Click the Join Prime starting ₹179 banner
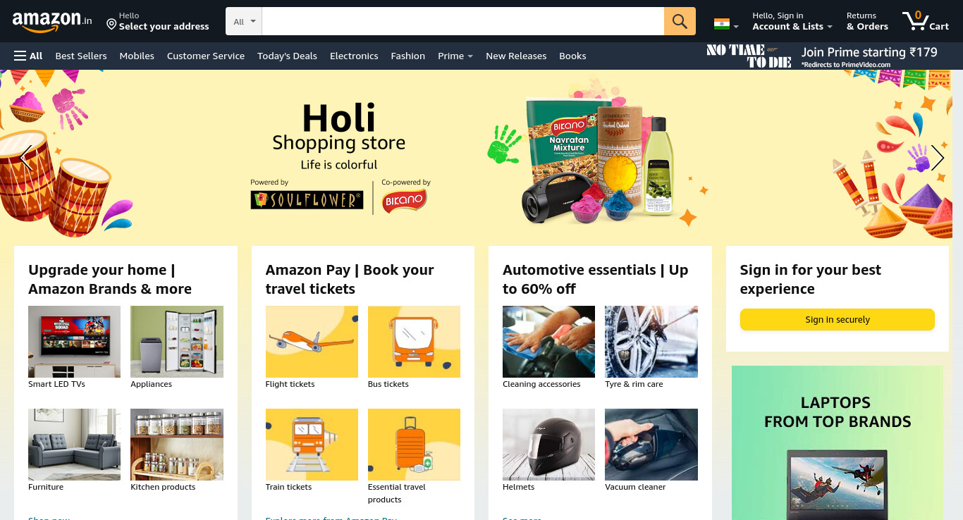Viewport: 963px width, 520px height. tap(823, 56)
